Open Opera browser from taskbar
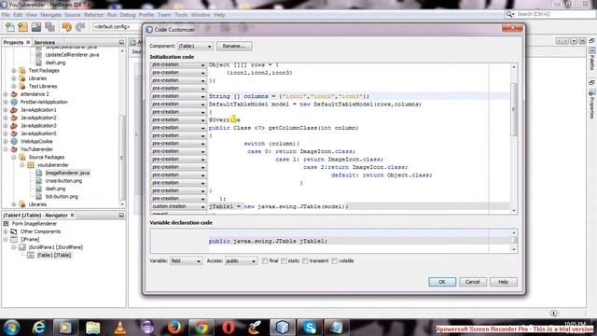Image resolution: width=597 pixels, height=336 pixels. coord(229,328)
